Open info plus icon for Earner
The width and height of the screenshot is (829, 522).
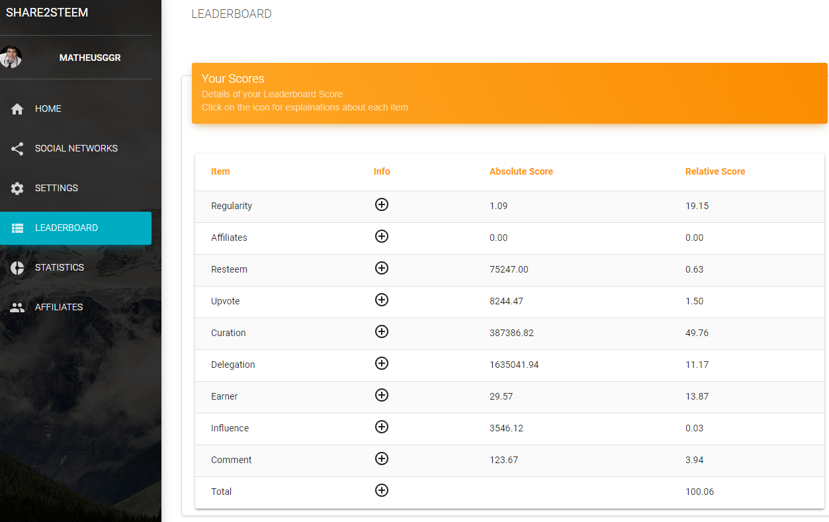coord(382,395)
